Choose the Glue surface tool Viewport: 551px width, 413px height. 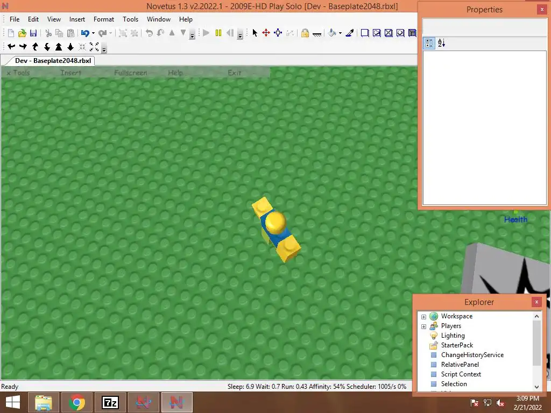(x=377, y=33)
